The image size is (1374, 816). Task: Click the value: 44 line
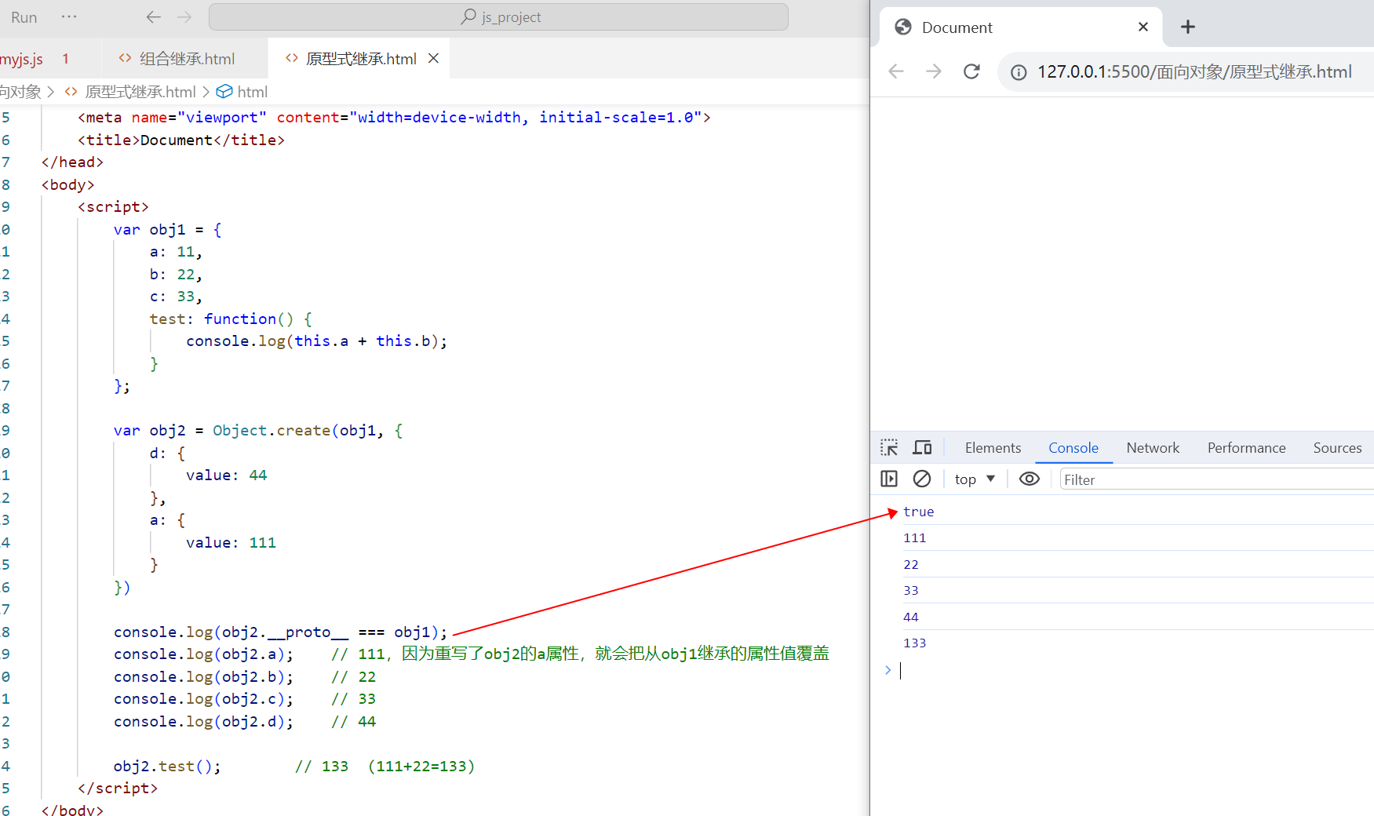coord(227,475)
